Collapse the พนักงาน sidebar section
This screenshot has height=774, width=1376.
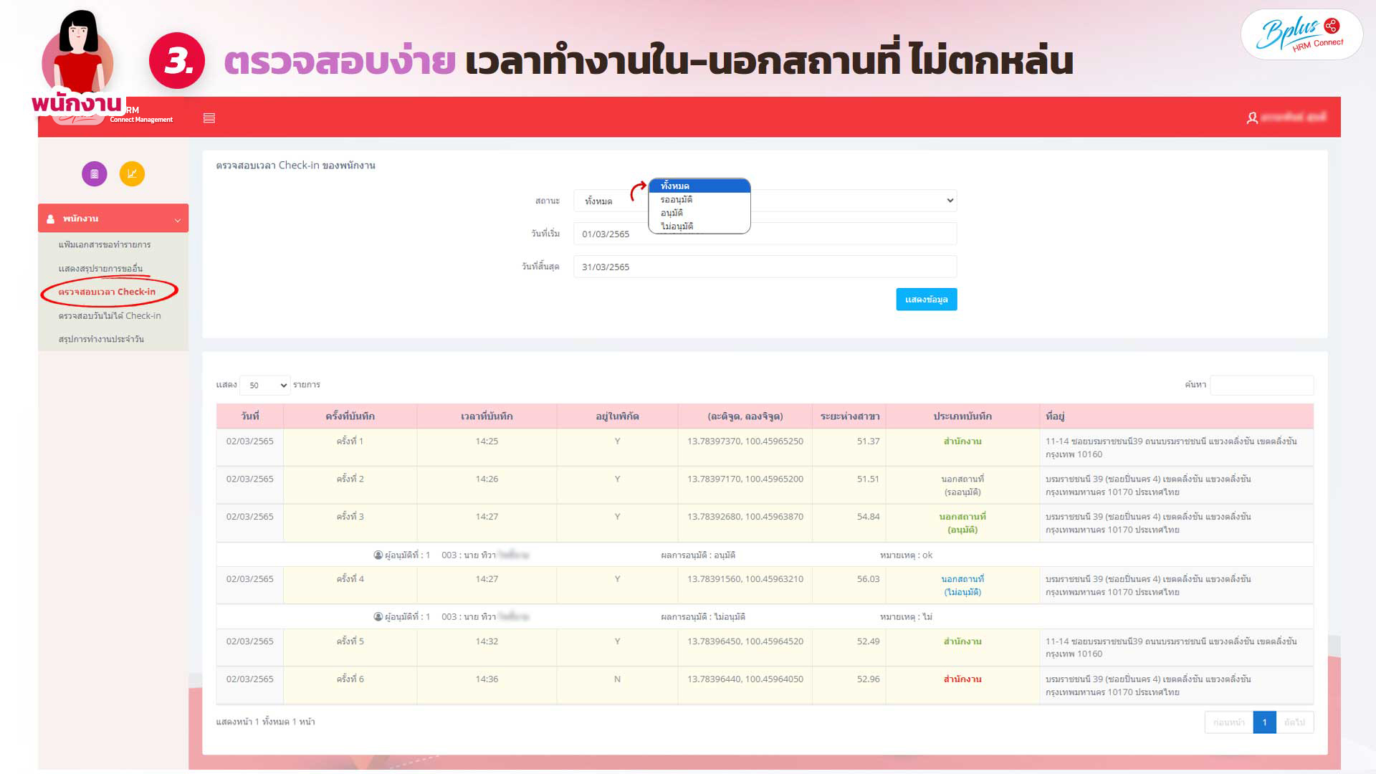(177, 219)
